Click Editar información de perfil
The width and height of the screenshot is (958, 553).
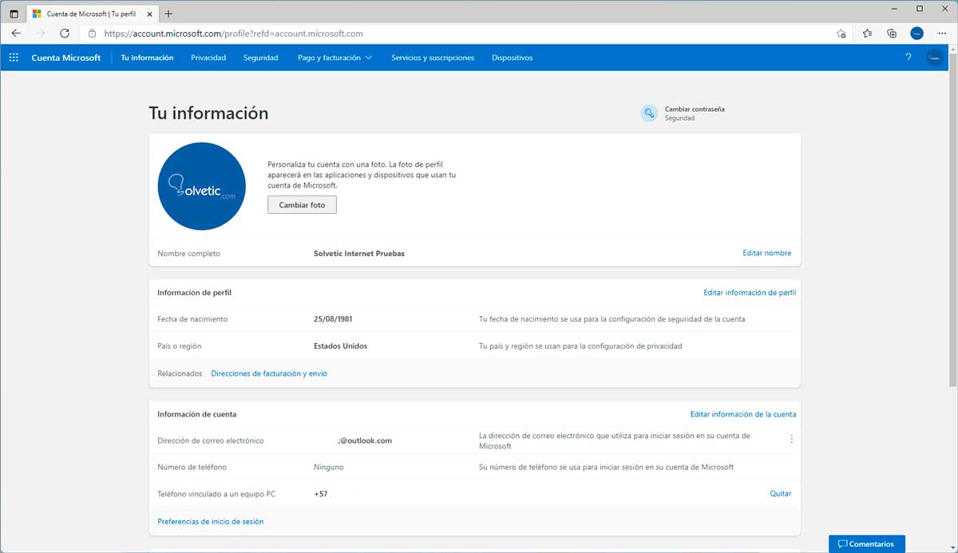750,293
